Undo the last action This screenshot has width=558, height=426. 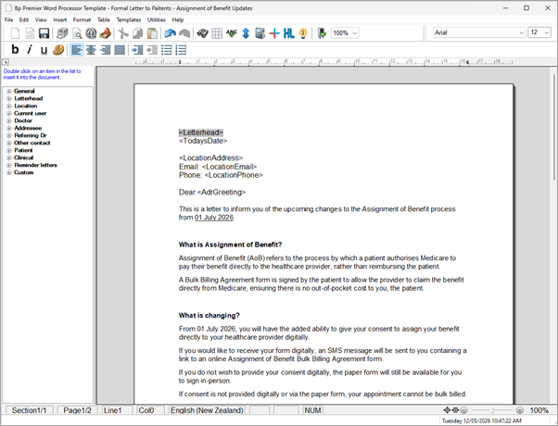[171, 33]
